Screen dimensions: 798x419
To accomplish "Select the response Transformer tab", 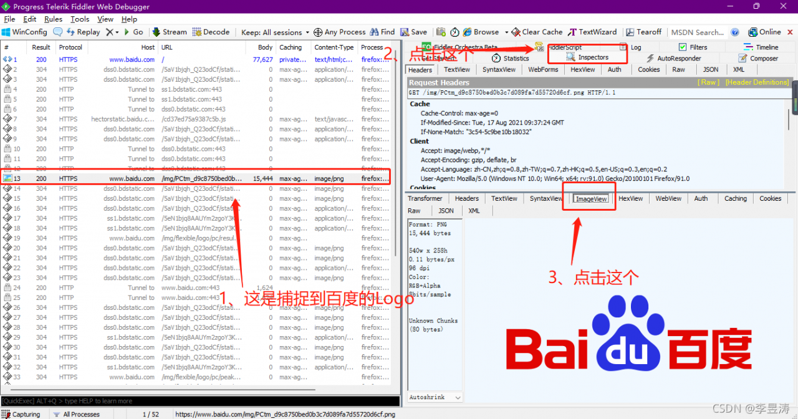I will coord(425,199).
